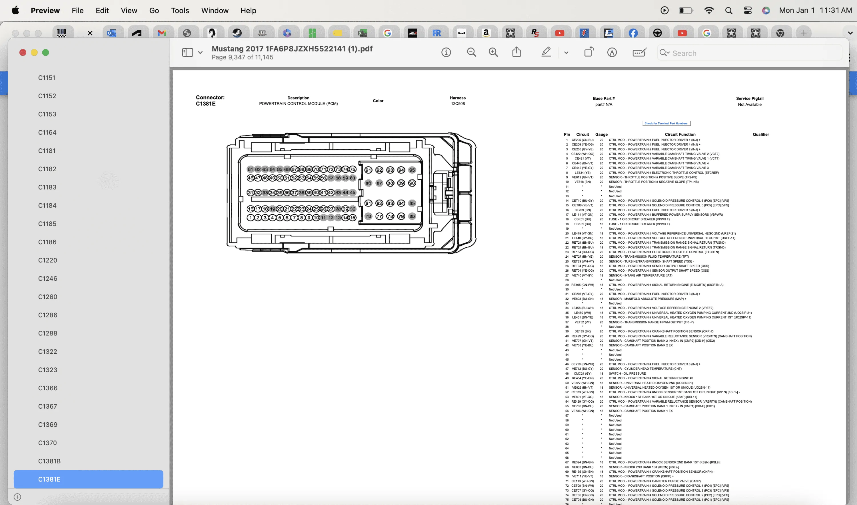Select the Highlight pen tool

pos(546,52)
